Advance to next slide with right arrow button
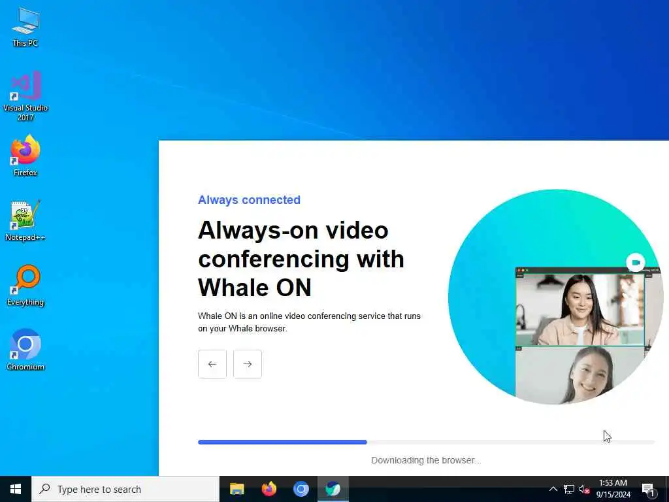 tap(248, 364)
